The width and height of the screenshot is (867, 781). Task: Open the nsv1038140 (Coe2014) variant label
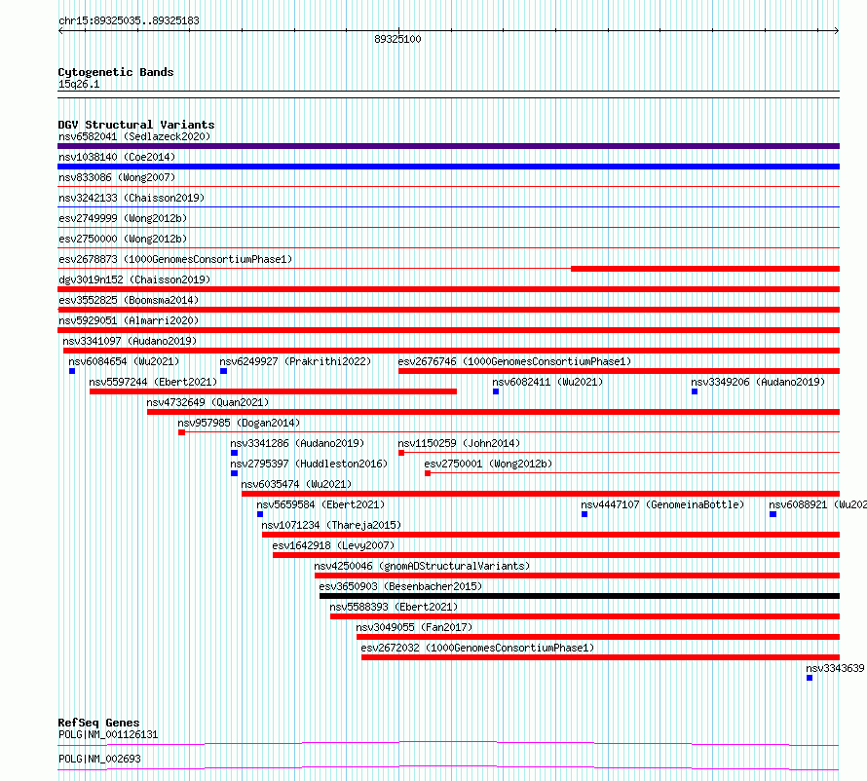click(117, 157)
